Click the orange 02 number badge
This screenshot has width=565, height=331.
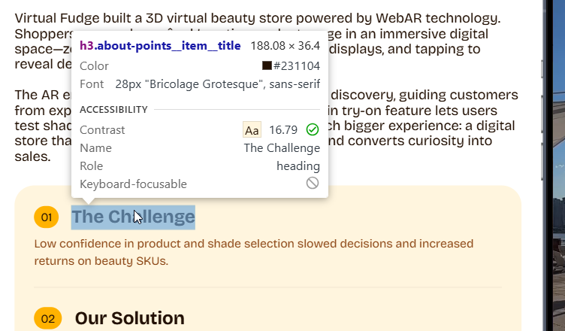click(x=47, y=318)
